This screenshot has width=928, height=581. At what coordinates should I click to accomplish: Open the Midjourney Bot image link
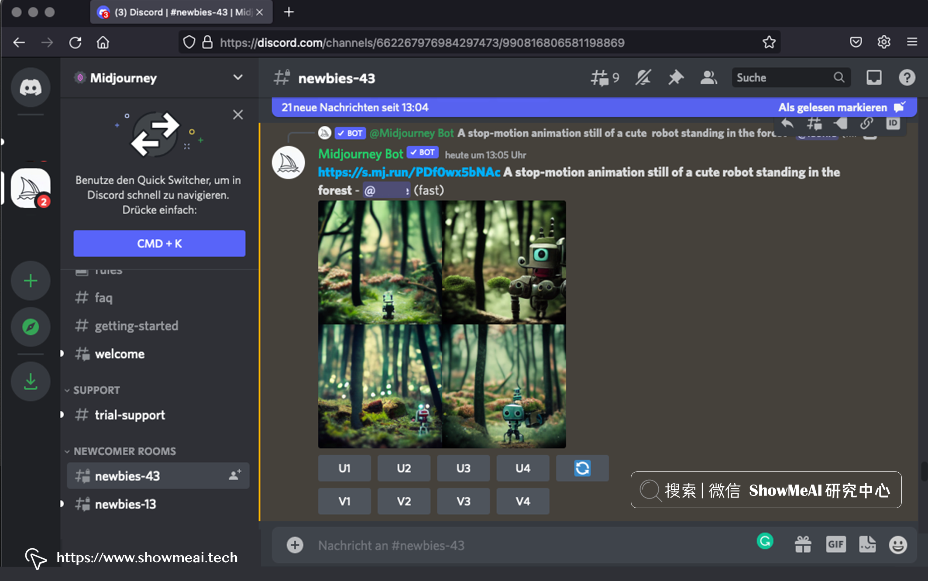click(x=409, y=173)
